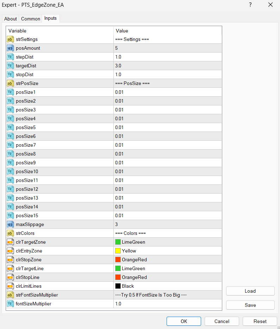Click the '=== Colors ===' value cell

click(x=167, y=233)
